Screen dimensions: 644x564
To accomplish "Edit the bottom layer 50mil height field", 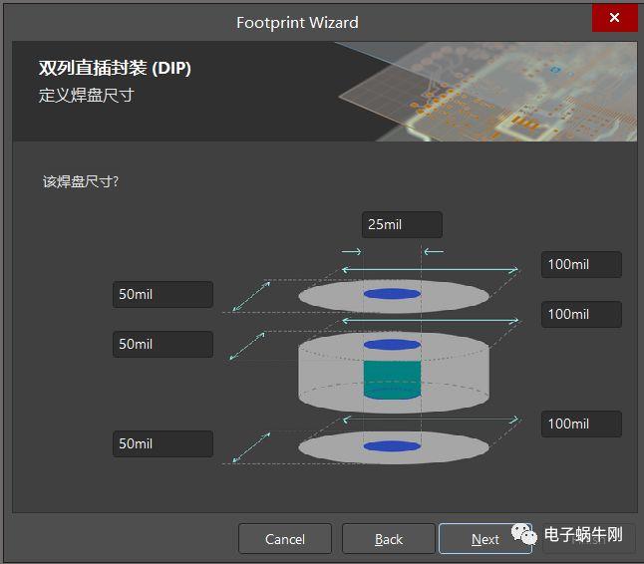I will pos(162,443).
